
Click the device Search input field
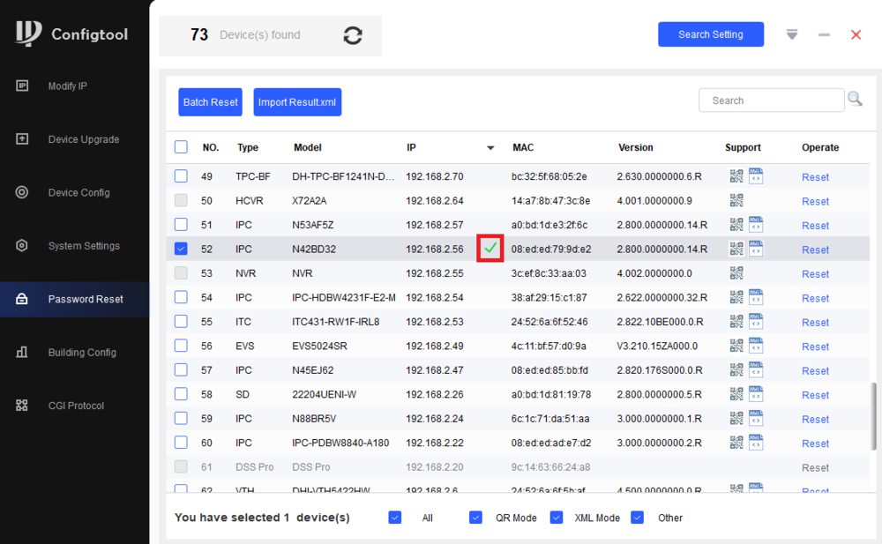point(771,101)
